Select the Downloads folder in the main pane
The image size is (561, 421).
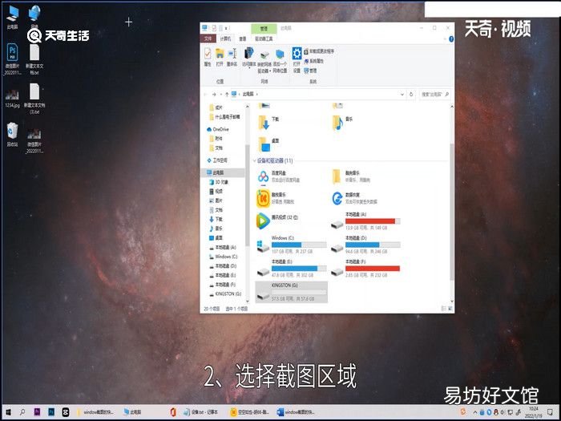(x=268, y=122)
